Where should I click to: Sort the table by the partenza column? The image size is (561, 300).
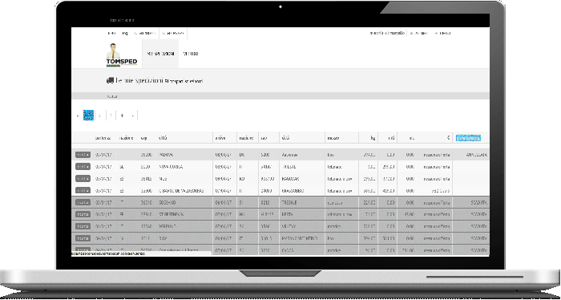(103, 138)
